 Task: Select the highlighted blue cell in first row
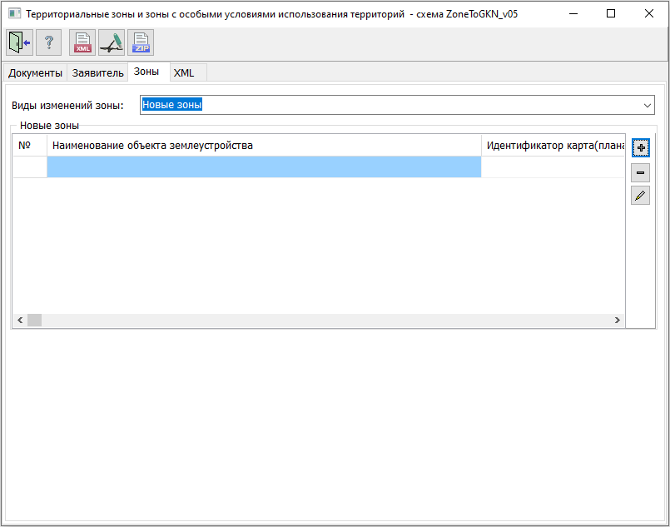(x=264, y=167)
